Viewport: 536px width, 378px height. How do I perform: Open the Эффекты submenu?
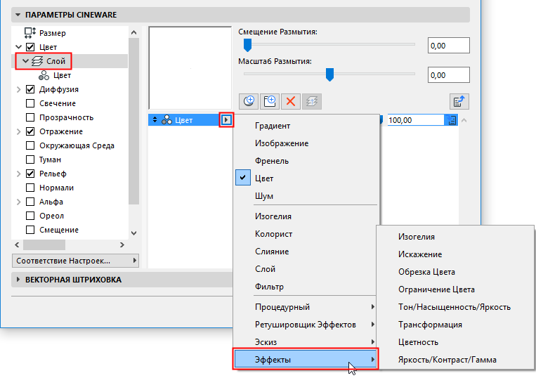[x=306, y=360]
